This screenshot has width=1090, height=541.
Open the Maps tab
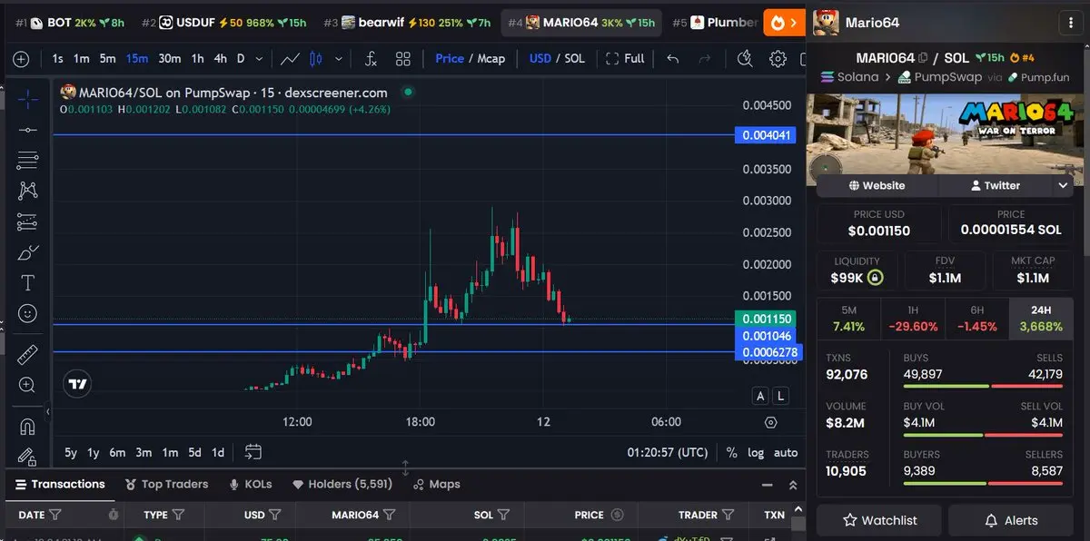click(x=436, y=485)
